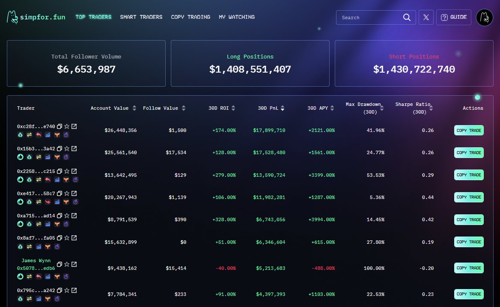The width and height of the screenshot is (500, 307).
Task: Sort table by Sharpe Ratio (30D)
Action: (431, 108)
